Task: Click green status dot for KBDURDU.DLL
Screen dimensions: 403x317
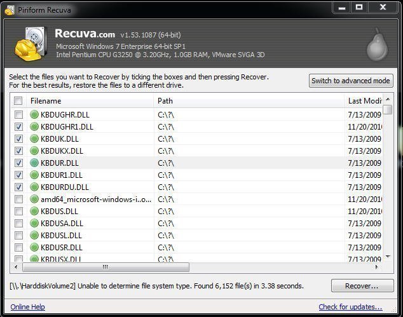Action: click(34, 187)
